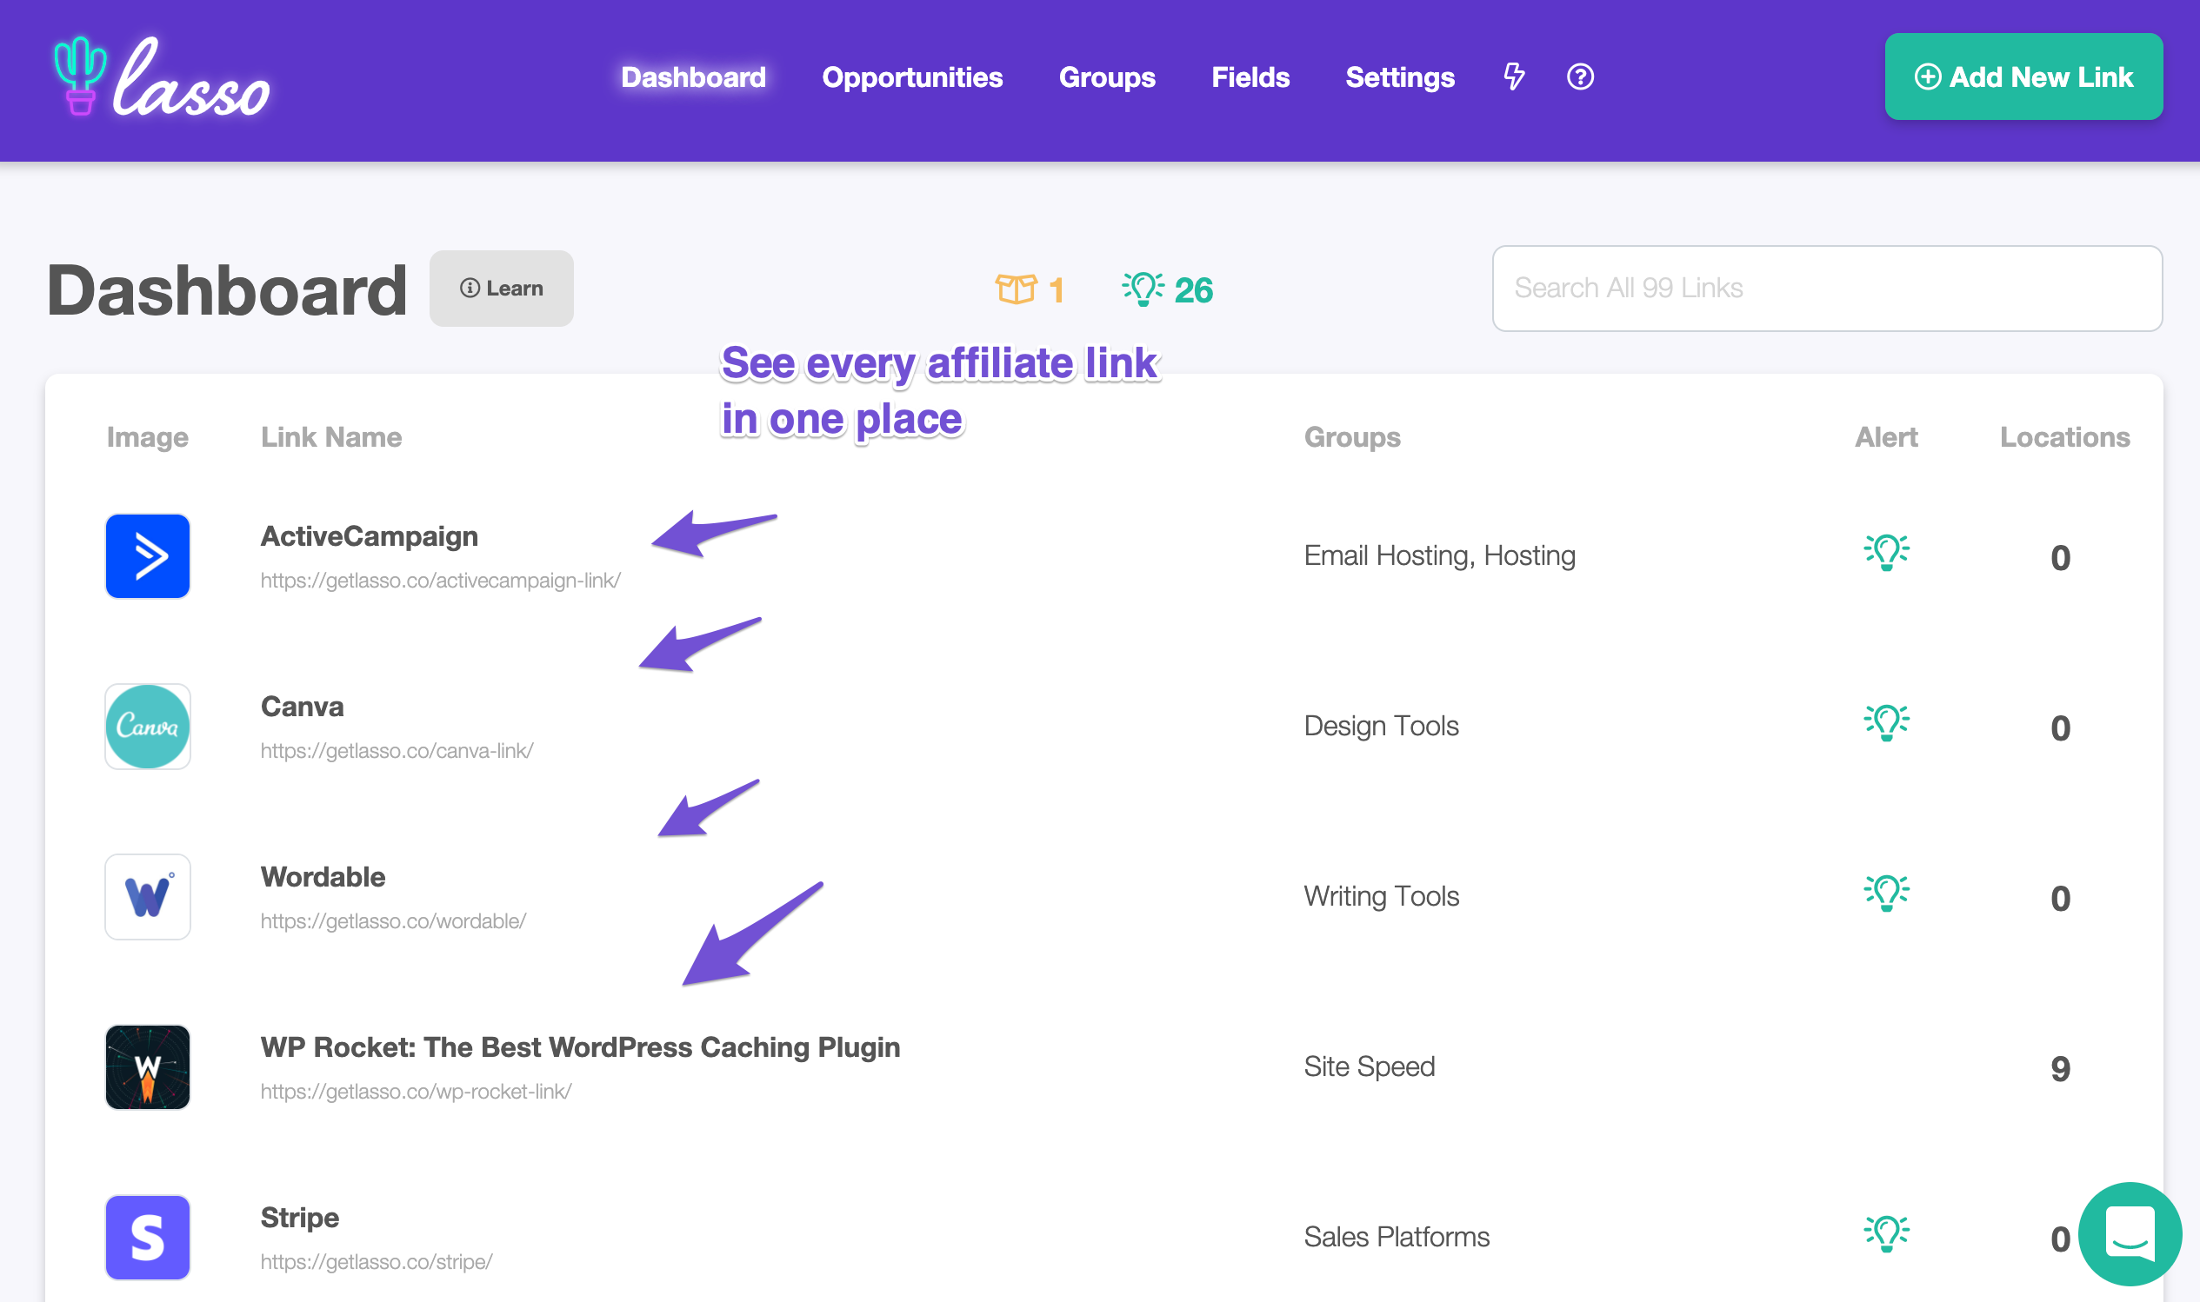Open the help question mark icon
Viewport: 2200px width, 1302px height.
1580,76
